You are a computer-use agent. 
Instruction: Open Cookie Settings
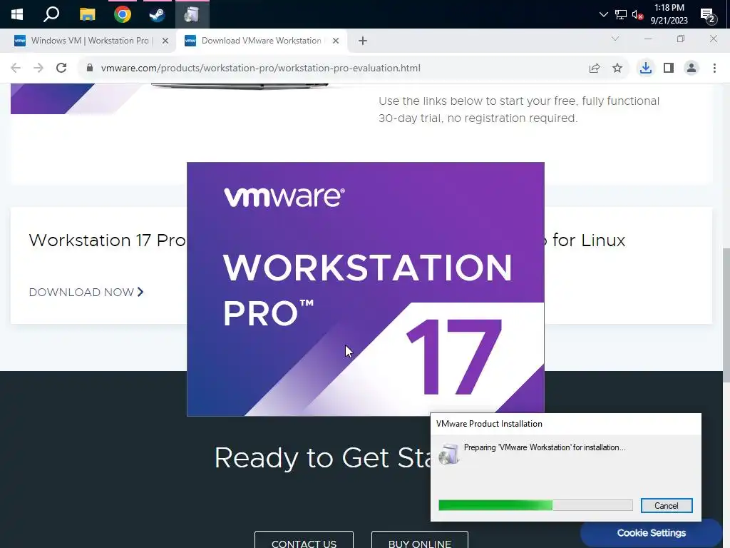point(651,532)
